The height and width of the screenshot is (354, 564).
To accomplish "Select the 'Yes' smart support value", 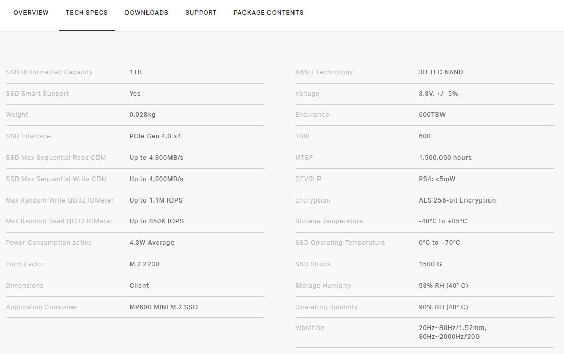I will (x=135, y=94).
